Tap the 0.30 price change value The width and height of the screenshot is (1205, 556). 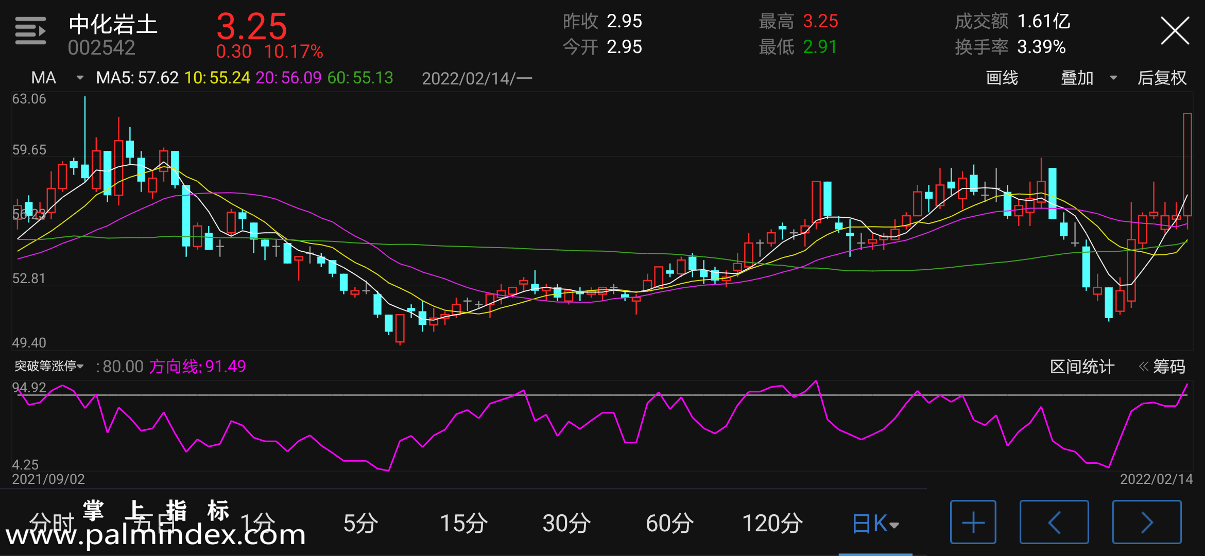point(234,51)
